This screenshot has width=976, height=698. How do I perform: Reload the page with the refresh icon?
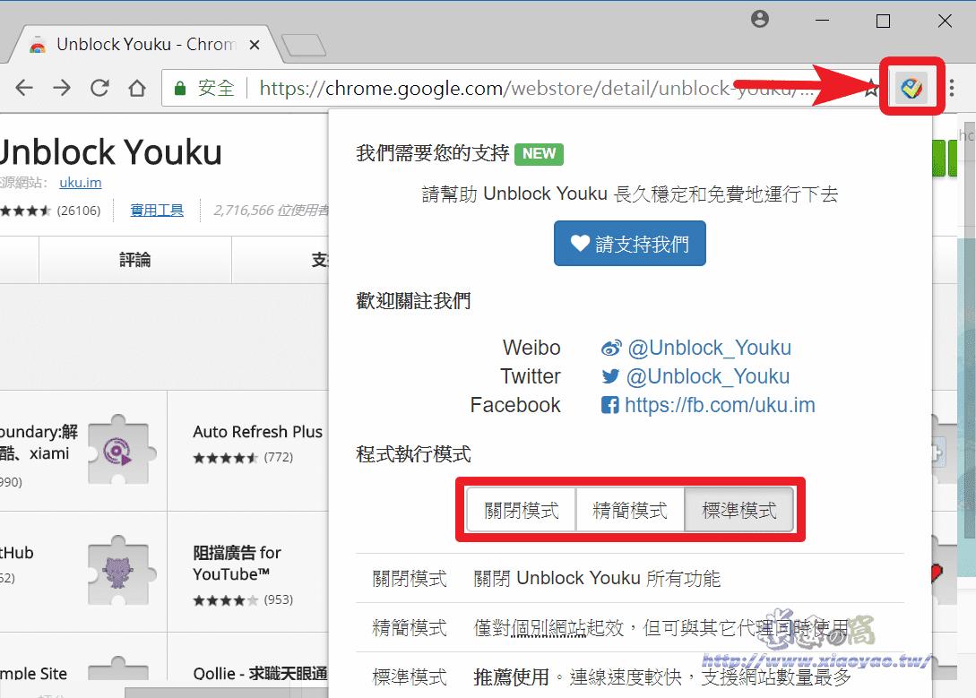click(99, 88)
